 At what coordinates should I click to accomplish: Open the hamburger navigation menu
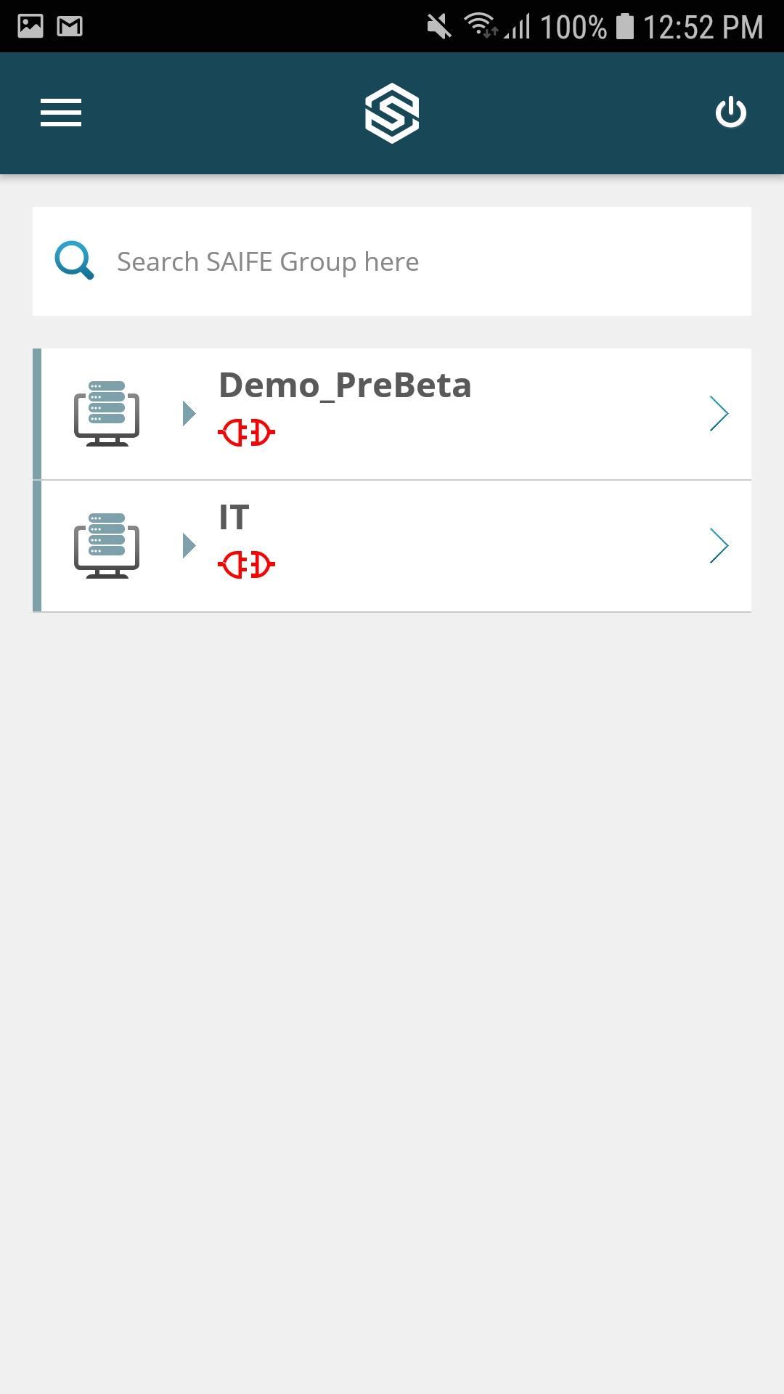pyautogui.click(x=61, y=113)
